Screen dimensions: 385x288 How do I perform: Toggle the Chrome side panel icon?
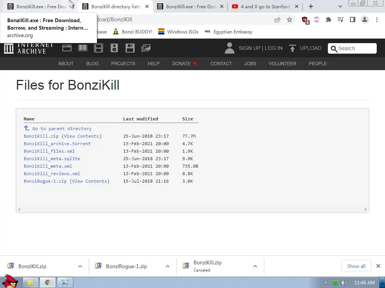point(353,19)
